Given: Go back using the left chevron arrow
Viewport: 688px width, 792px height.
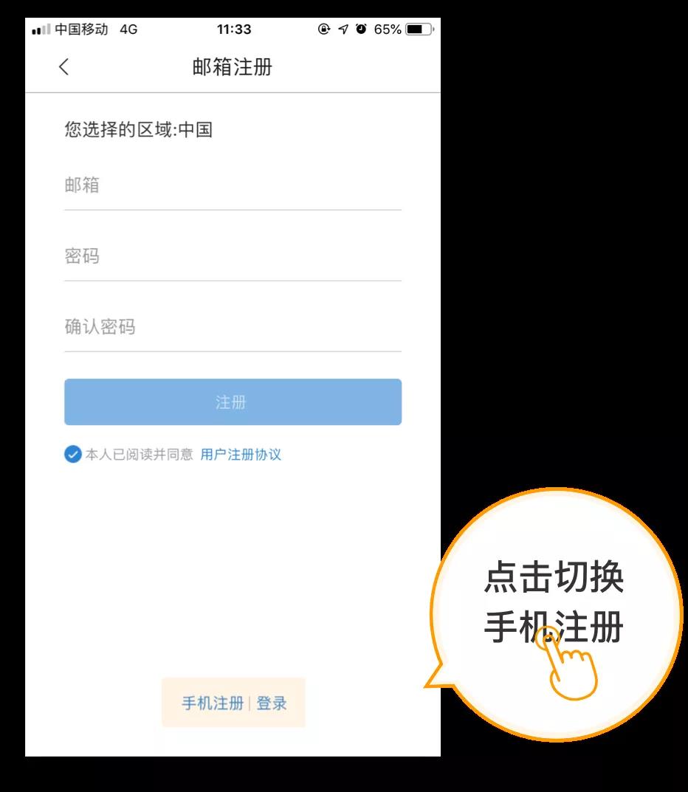Looking at the screenshot, I should [x=63, y=66].
